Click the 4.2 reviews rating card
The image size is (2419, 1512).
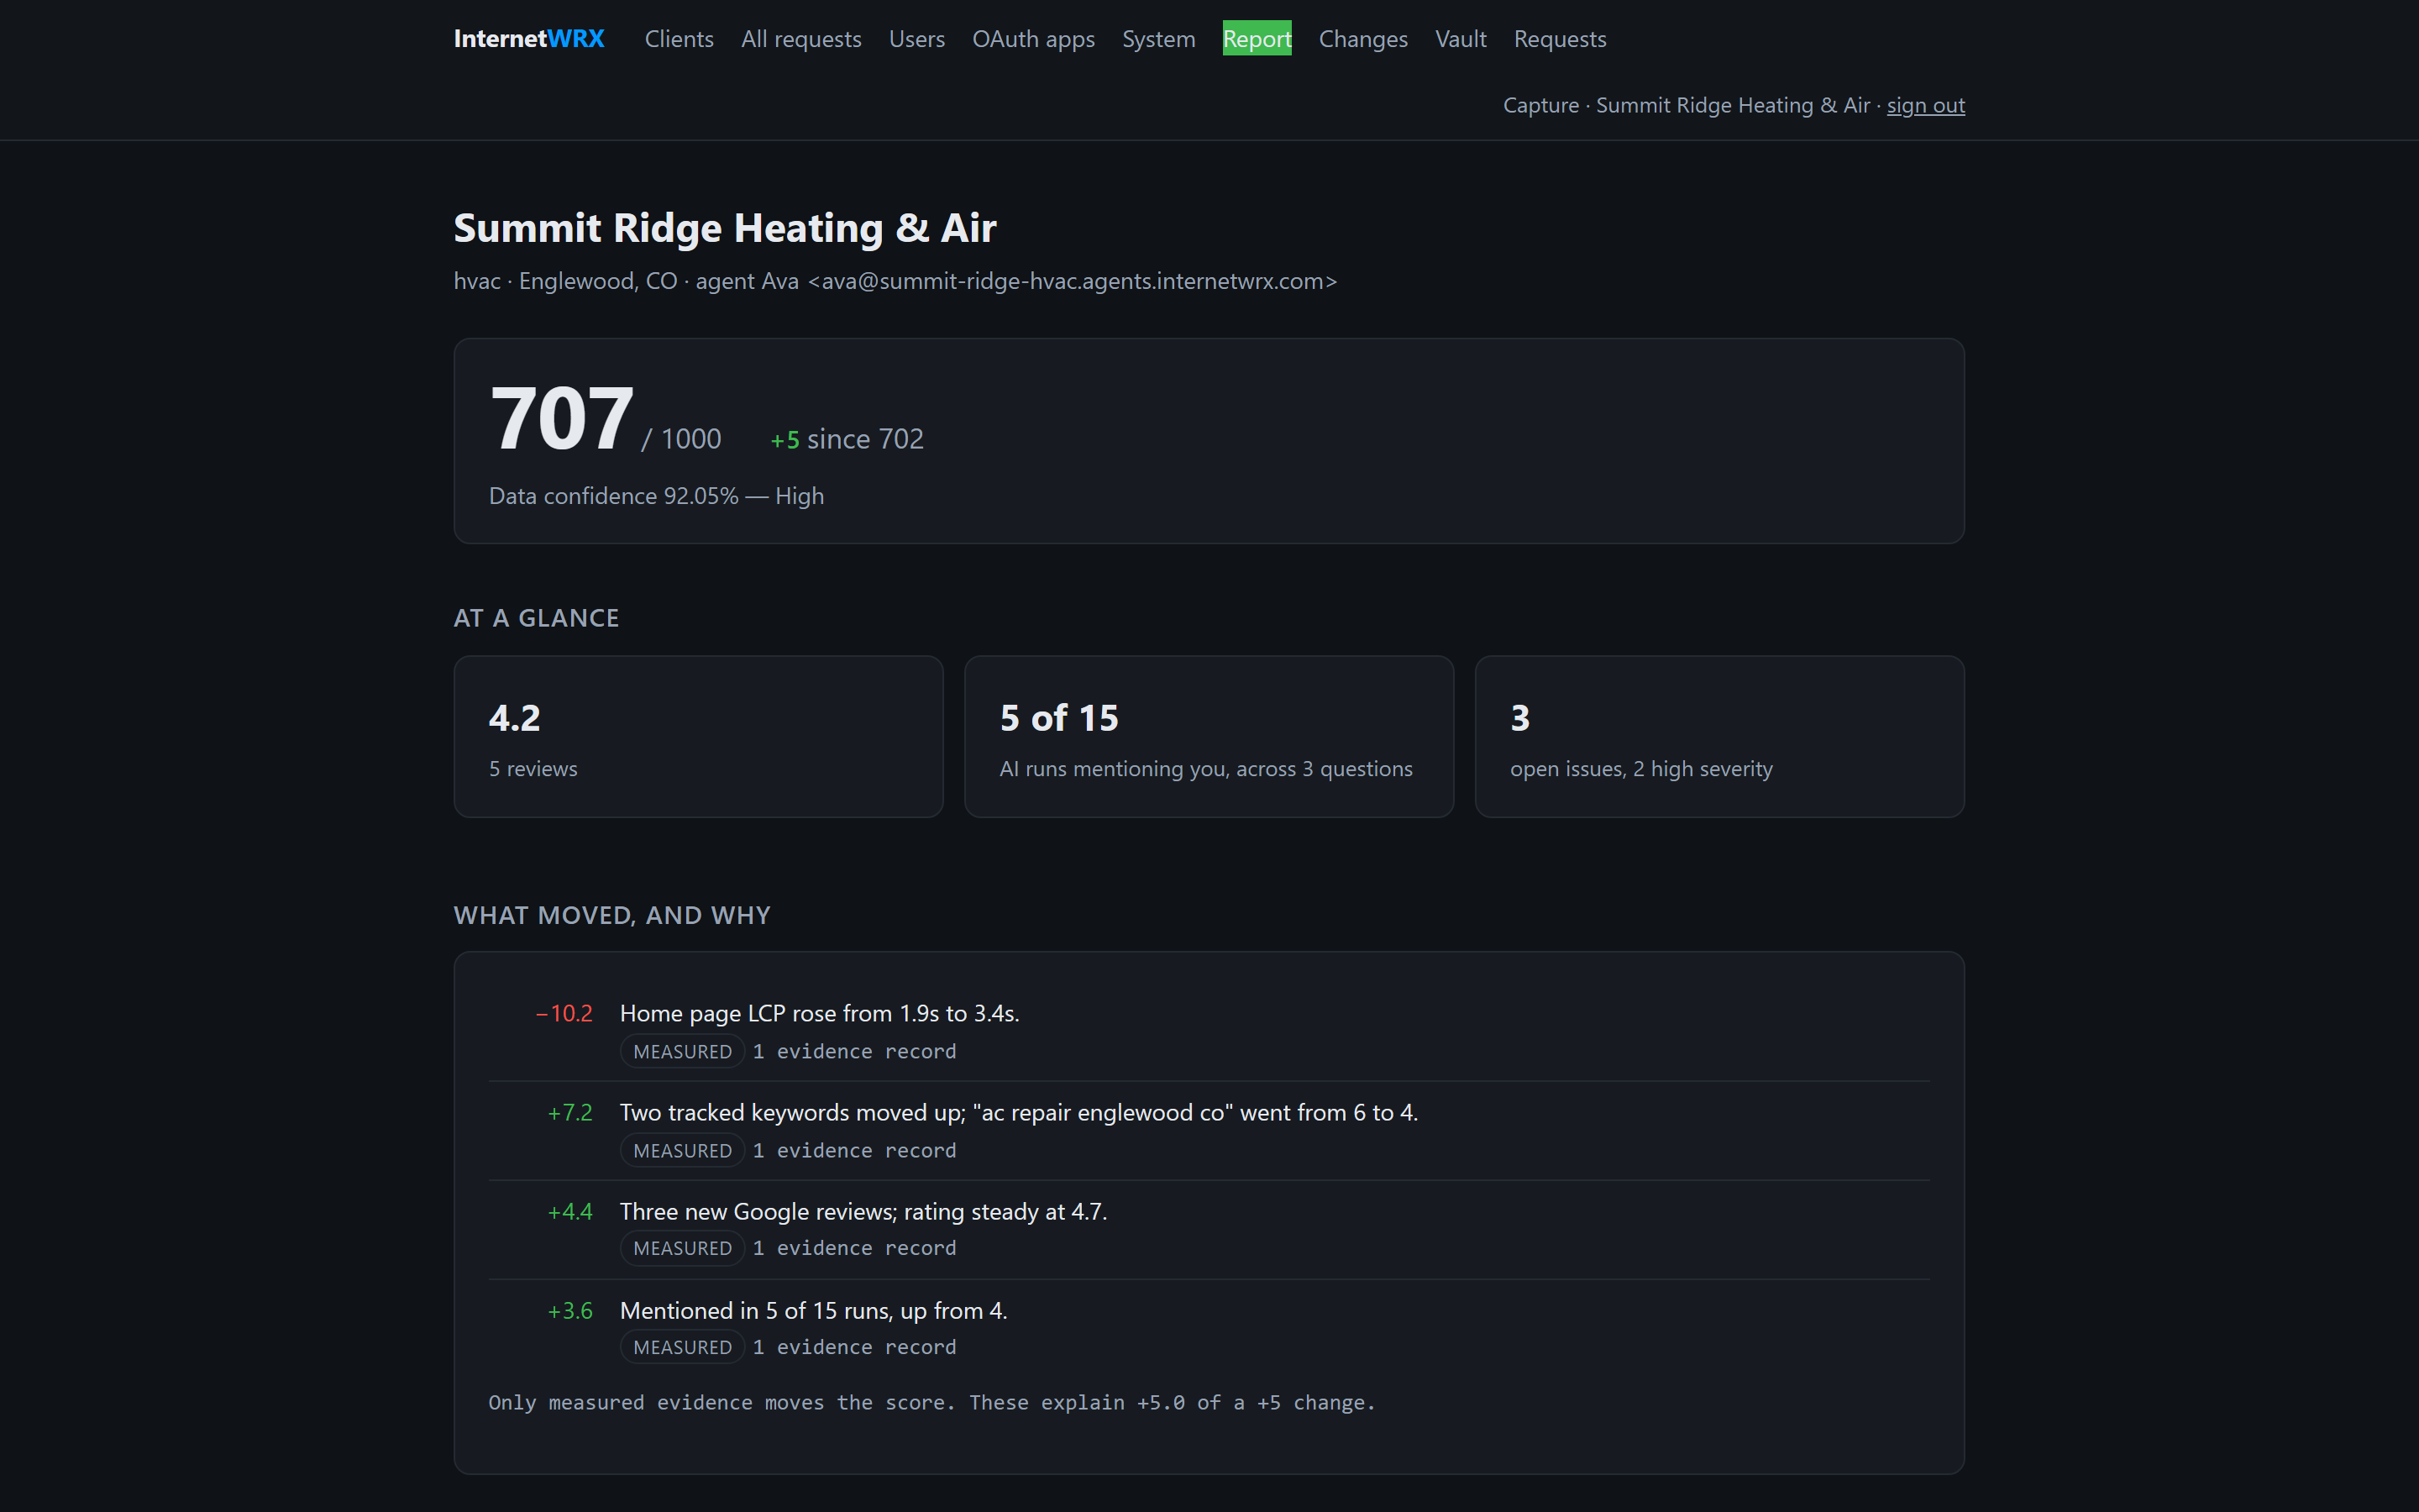(x=698, y=737)
